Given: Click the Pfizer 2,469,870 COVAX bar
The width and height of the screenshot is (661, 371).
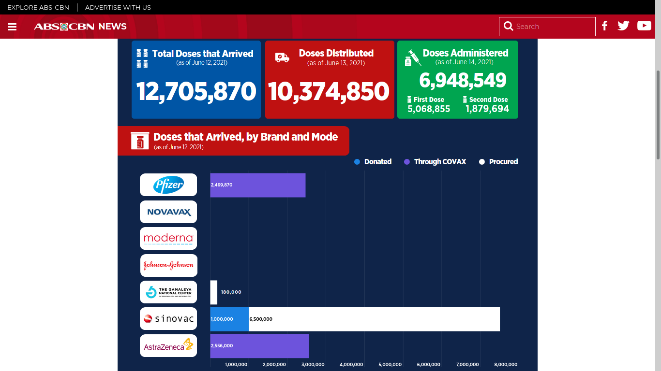Looking at the screenshot, I should click(258, 185).
